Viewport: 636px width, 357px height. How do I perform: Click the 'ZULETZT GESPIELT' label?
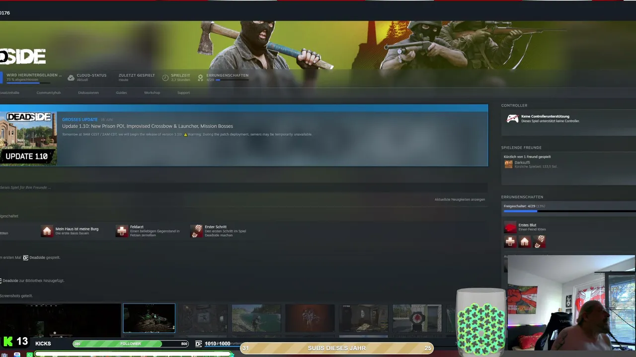click(x=137, y=75)
